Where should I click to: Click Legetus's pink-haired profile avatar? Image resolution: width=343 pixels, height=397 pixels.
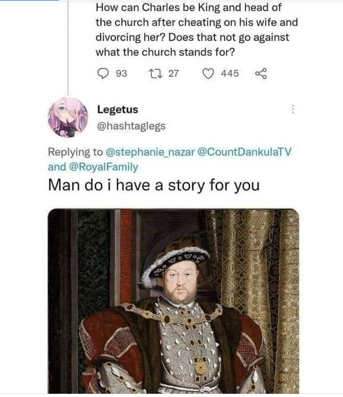pos(68,118)
